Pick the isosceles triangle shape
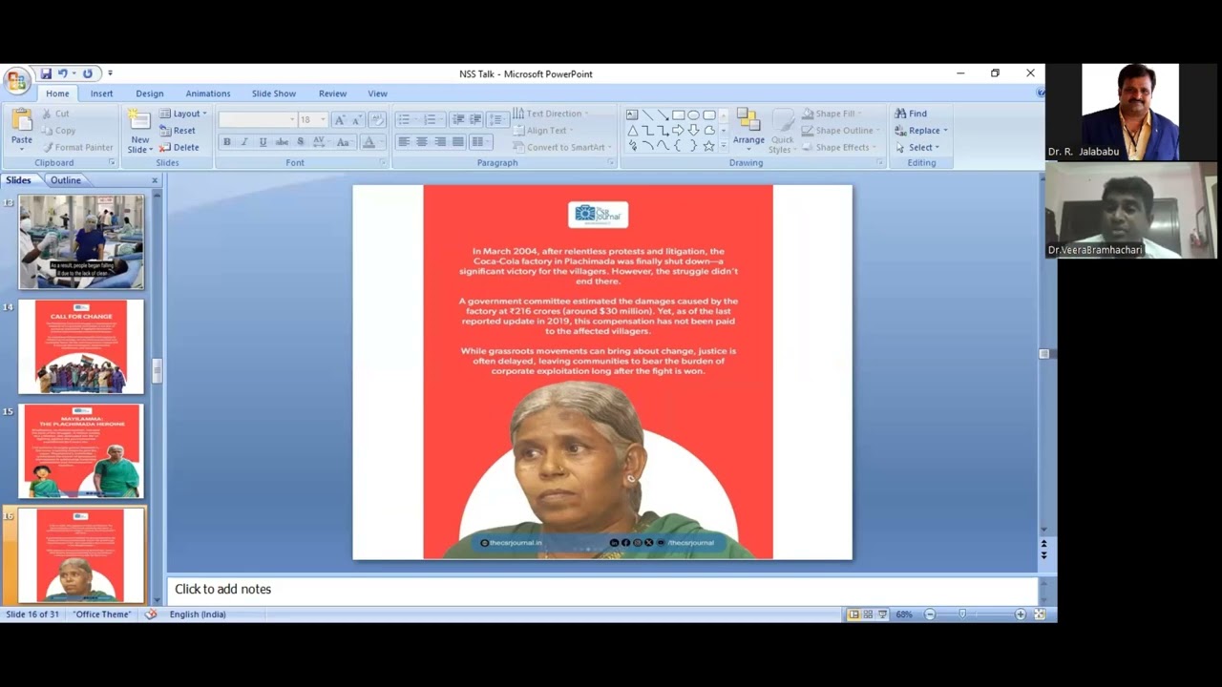This screenshot has height=687, width=1222. pyautogui.click(x=632, y=131)
